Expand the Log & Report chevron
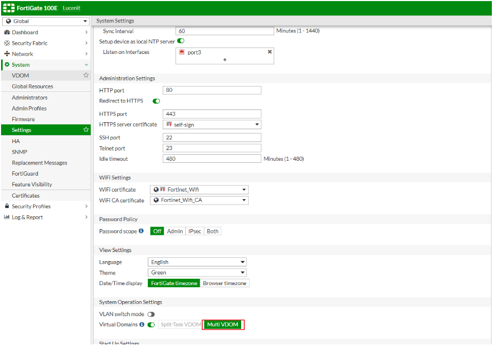 [x=86, y=217]
